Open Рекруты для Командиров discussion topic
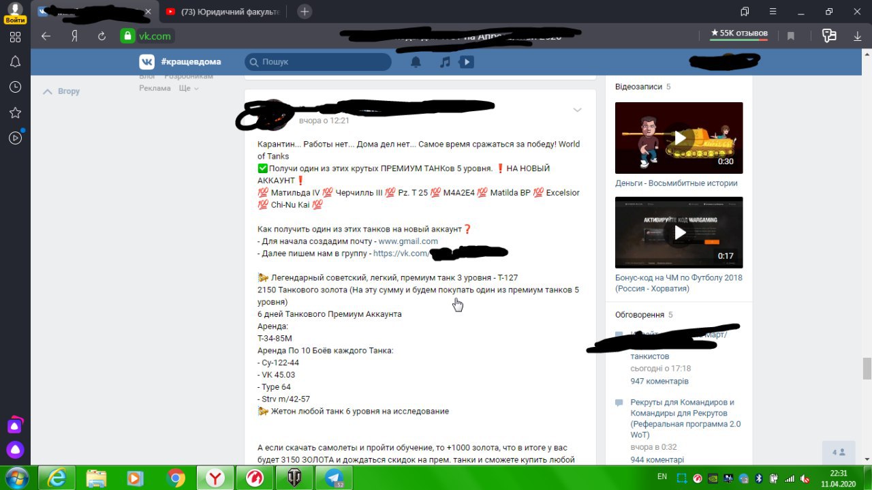This screenshot has width=872, height=490. 685,418
